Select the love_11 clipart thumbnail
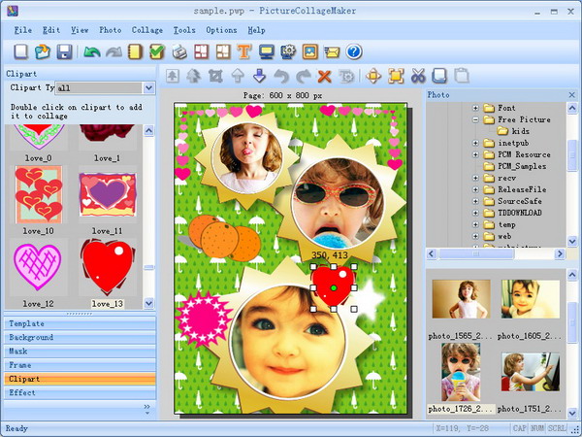This screenshot has height=437, width=582. coord(108,194)
